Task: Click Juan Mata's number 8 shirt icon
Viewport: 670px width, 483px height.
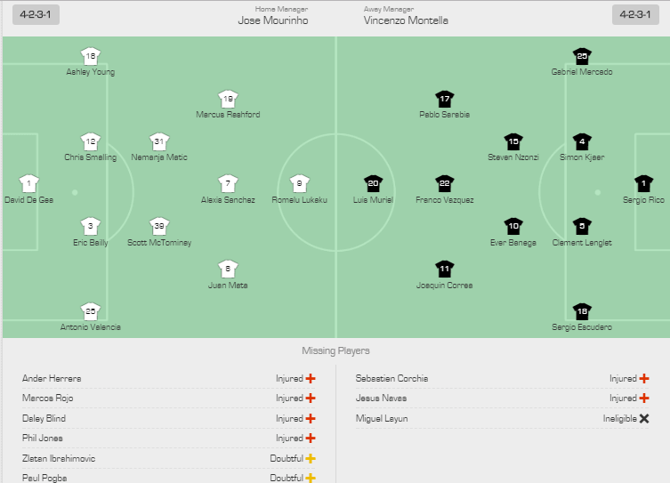Action: pos(228,269)
